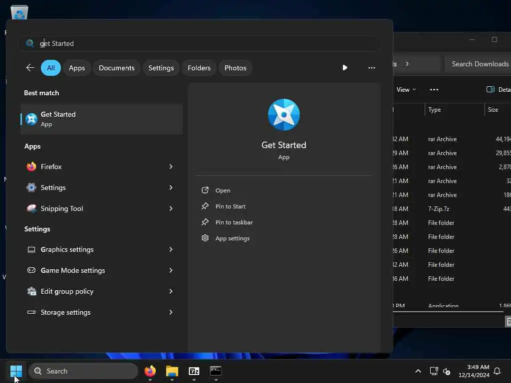Sort by Type column header in Explorer
511x383 pixels.
point(455,110)
